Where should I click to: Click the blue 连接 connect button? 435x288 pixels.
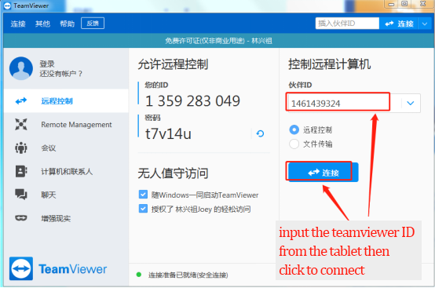324,172
